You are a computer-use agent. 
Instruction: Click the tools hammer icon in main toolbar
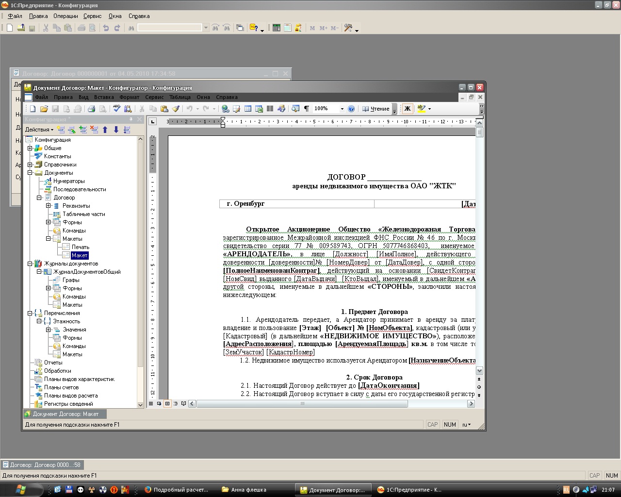tap(348, 28)
